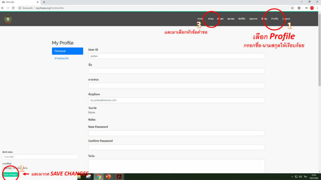Click the Confirm Password field

coord(177,147)
